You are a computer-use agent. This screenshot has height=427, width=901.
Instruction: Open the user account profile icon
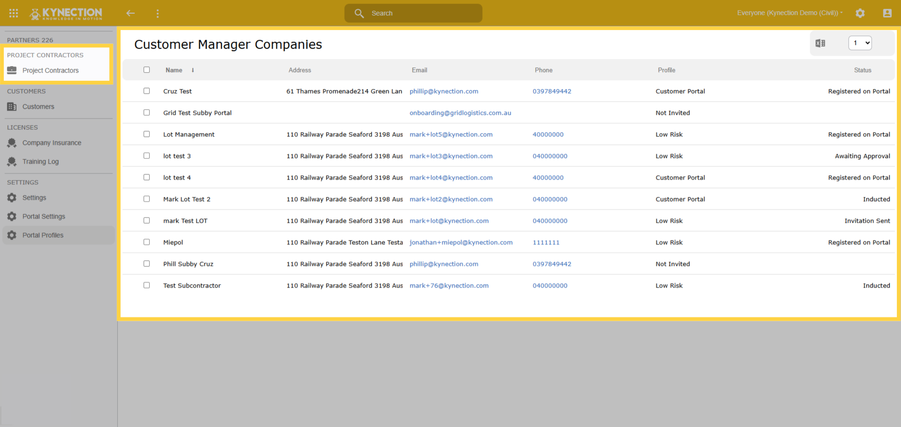click(x=887, y=13)
